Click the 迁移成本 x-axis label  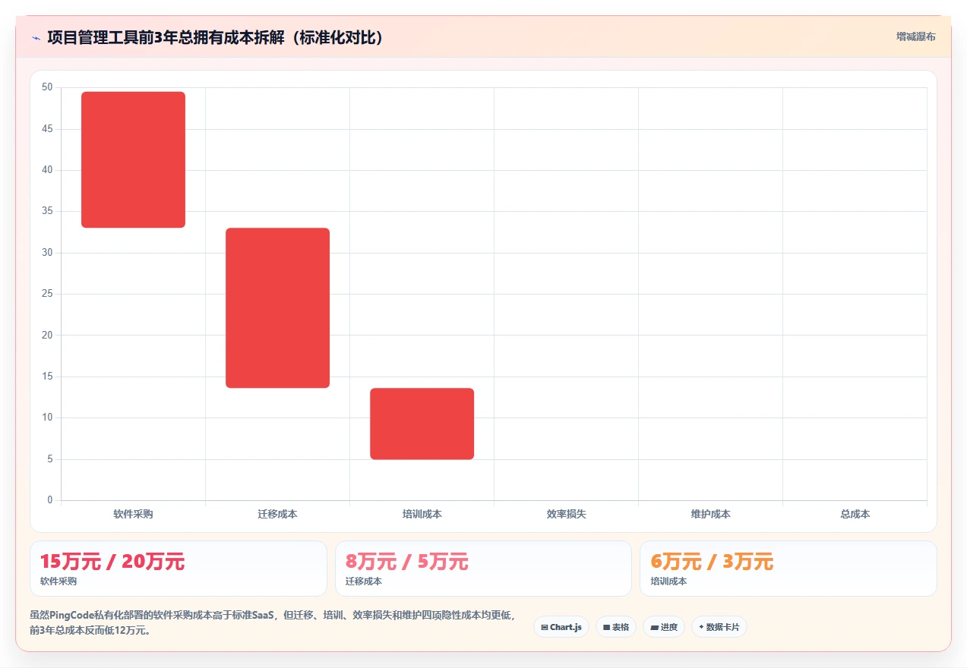tap(277, 514)
